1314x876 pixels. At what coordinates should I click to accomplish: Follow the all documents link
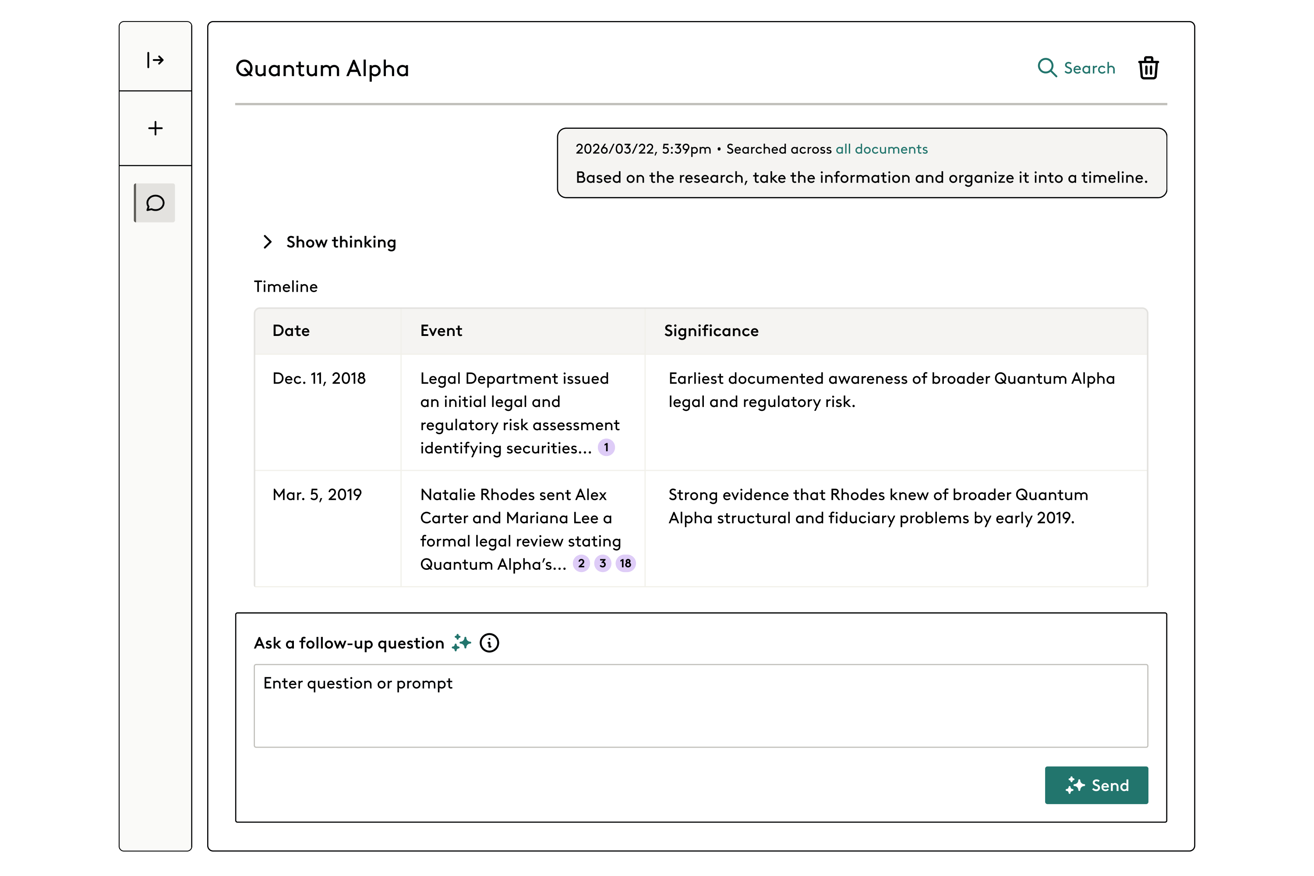[x=882, y=149]
